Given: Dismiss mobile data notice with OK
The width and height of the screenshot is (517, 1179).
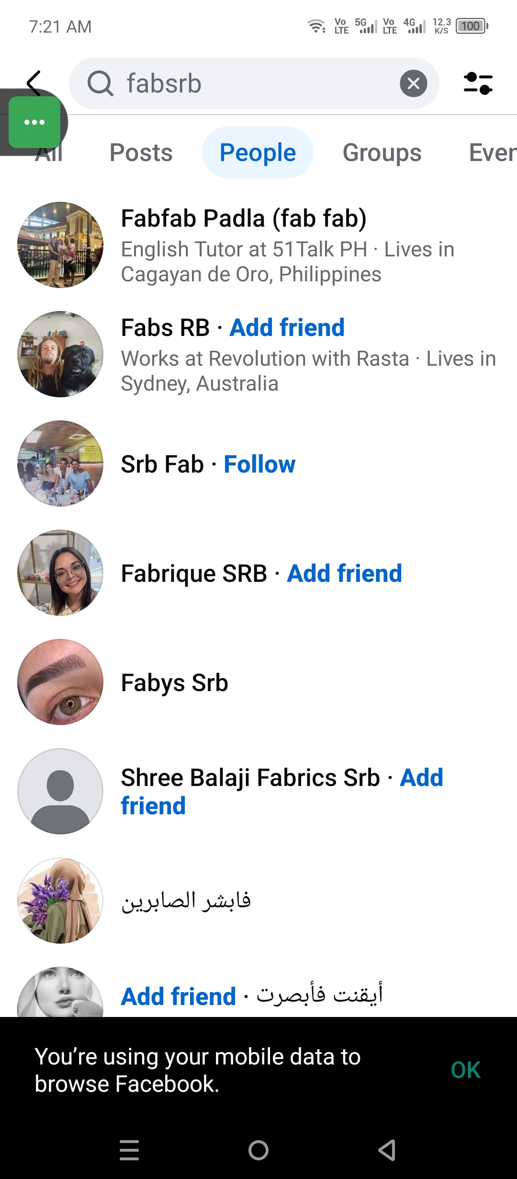Looking at the screenshot, I should pos(465,1070).
